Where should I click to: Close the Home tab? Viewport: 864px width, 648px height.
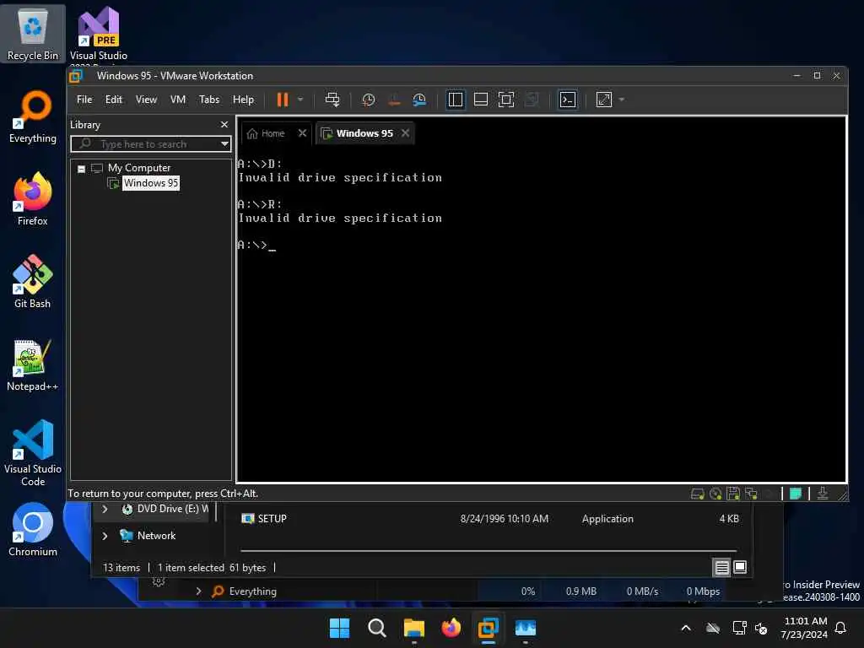coord(302,132)
